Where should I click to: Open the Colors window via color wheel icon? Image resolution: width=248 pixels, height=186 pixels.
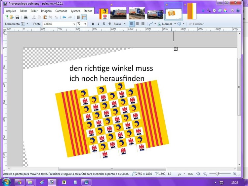[226, 11]
